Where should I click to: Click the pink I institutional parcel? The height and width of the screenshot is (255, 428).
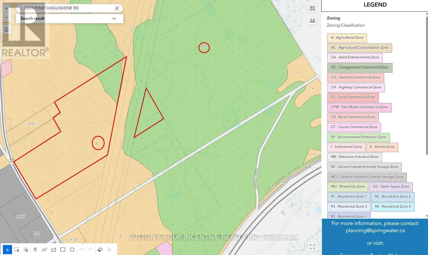click(x=6, y=69)
